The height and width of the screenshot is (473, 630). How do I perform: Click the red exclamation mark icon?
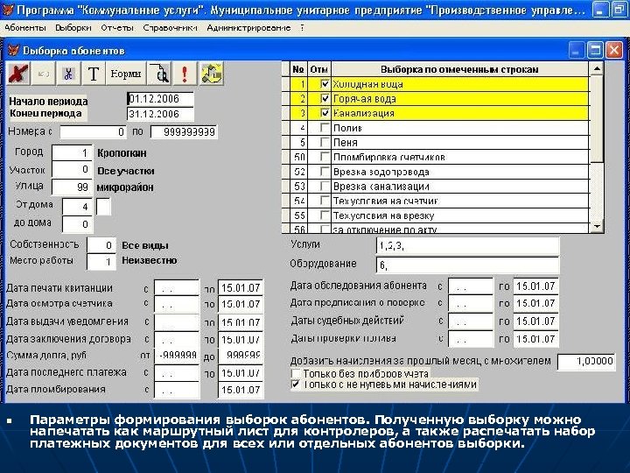pyautogui.click(x=185, y=74)
